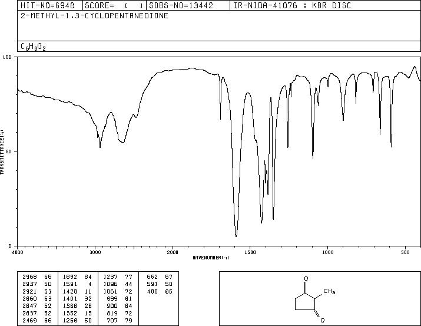The image size is (421, 326).
Task: Click the CH3 label in the structure
Action: 329,291
